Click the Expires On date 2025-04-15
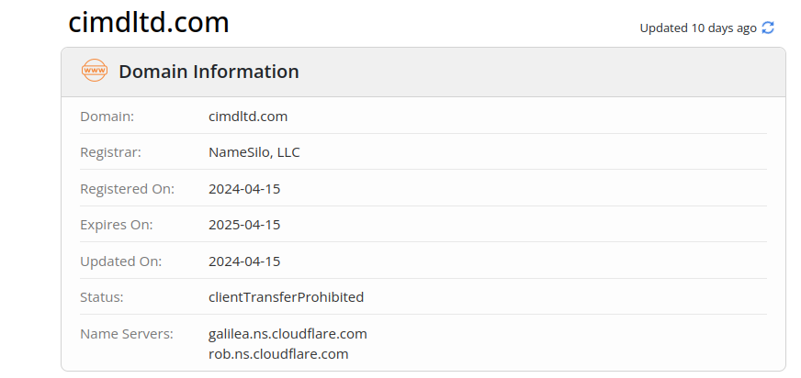Image resolution: width=801 pixels, height=378 pixels. [244, 224]
